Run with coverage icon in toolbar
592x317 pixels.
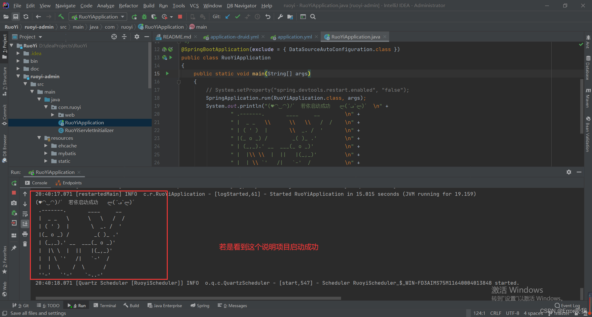coord(154,17)
